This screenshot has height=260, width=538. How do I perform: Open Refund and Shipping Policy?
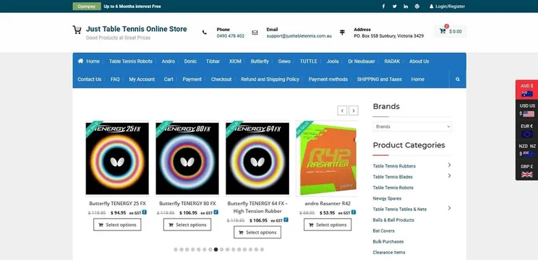270,79
